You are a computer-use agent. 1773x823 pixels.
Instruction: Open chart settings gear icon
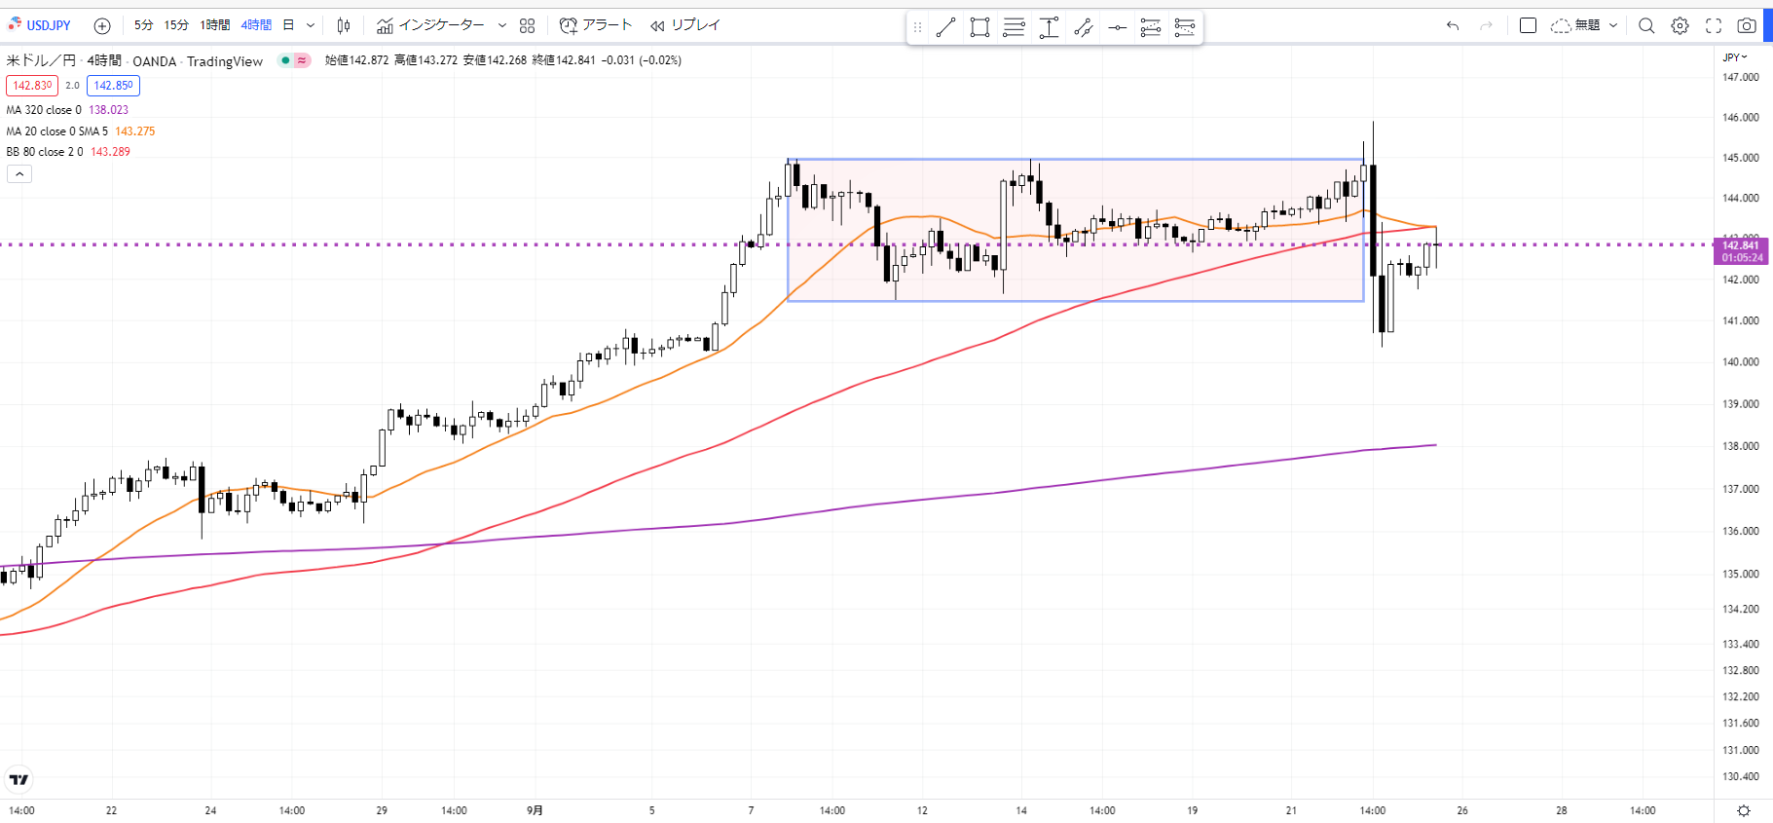[1680, 26]
